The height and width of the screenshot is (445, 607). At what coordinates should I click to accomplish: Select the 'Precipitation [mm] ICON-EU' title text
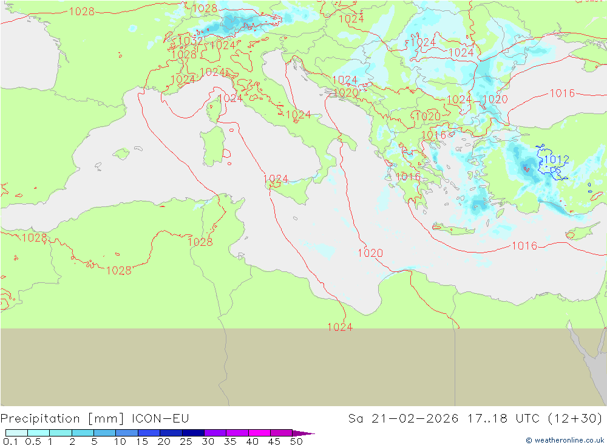(x=95, y=419)
